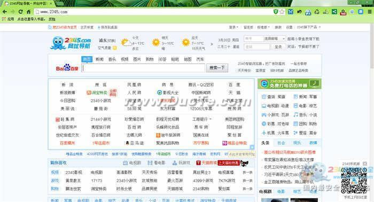
Task: Select the 图片 search tab
Action: click(137, 59)
